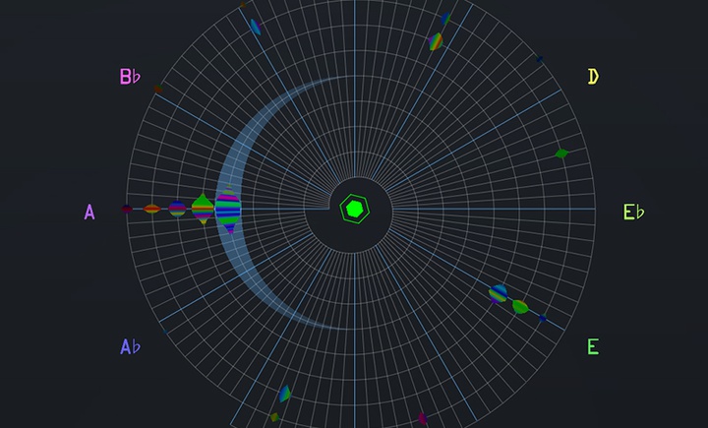Select the small brown marker beside B♭

[x=157, y=89]
